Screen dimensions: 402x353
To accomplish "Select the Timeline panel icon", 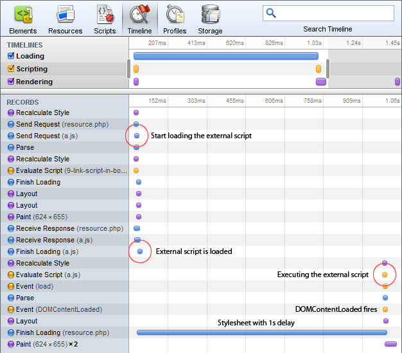I will click(x=139, y=14).
